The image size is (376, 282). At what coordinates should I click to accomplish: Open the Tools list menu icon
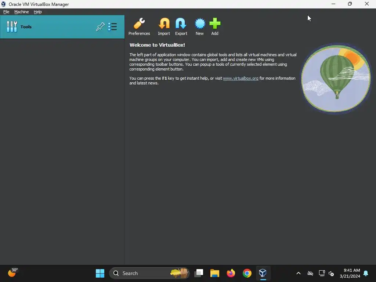pyautogui.click(x=112, y=26)
